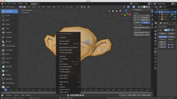Viewport: 177px width, 99px height.
Task: Select the Shrink/Fatten tool
Action: tap(9, 83)
